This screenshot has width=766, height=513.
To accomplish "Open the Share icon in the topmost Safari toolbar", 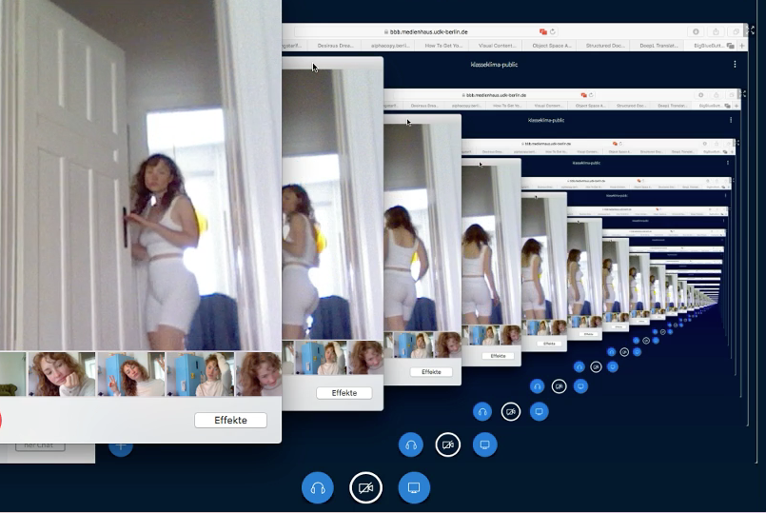I will coord(717,31).
